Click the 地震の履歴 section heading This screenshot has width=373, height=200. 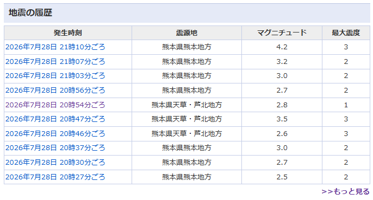pos(30,13)
